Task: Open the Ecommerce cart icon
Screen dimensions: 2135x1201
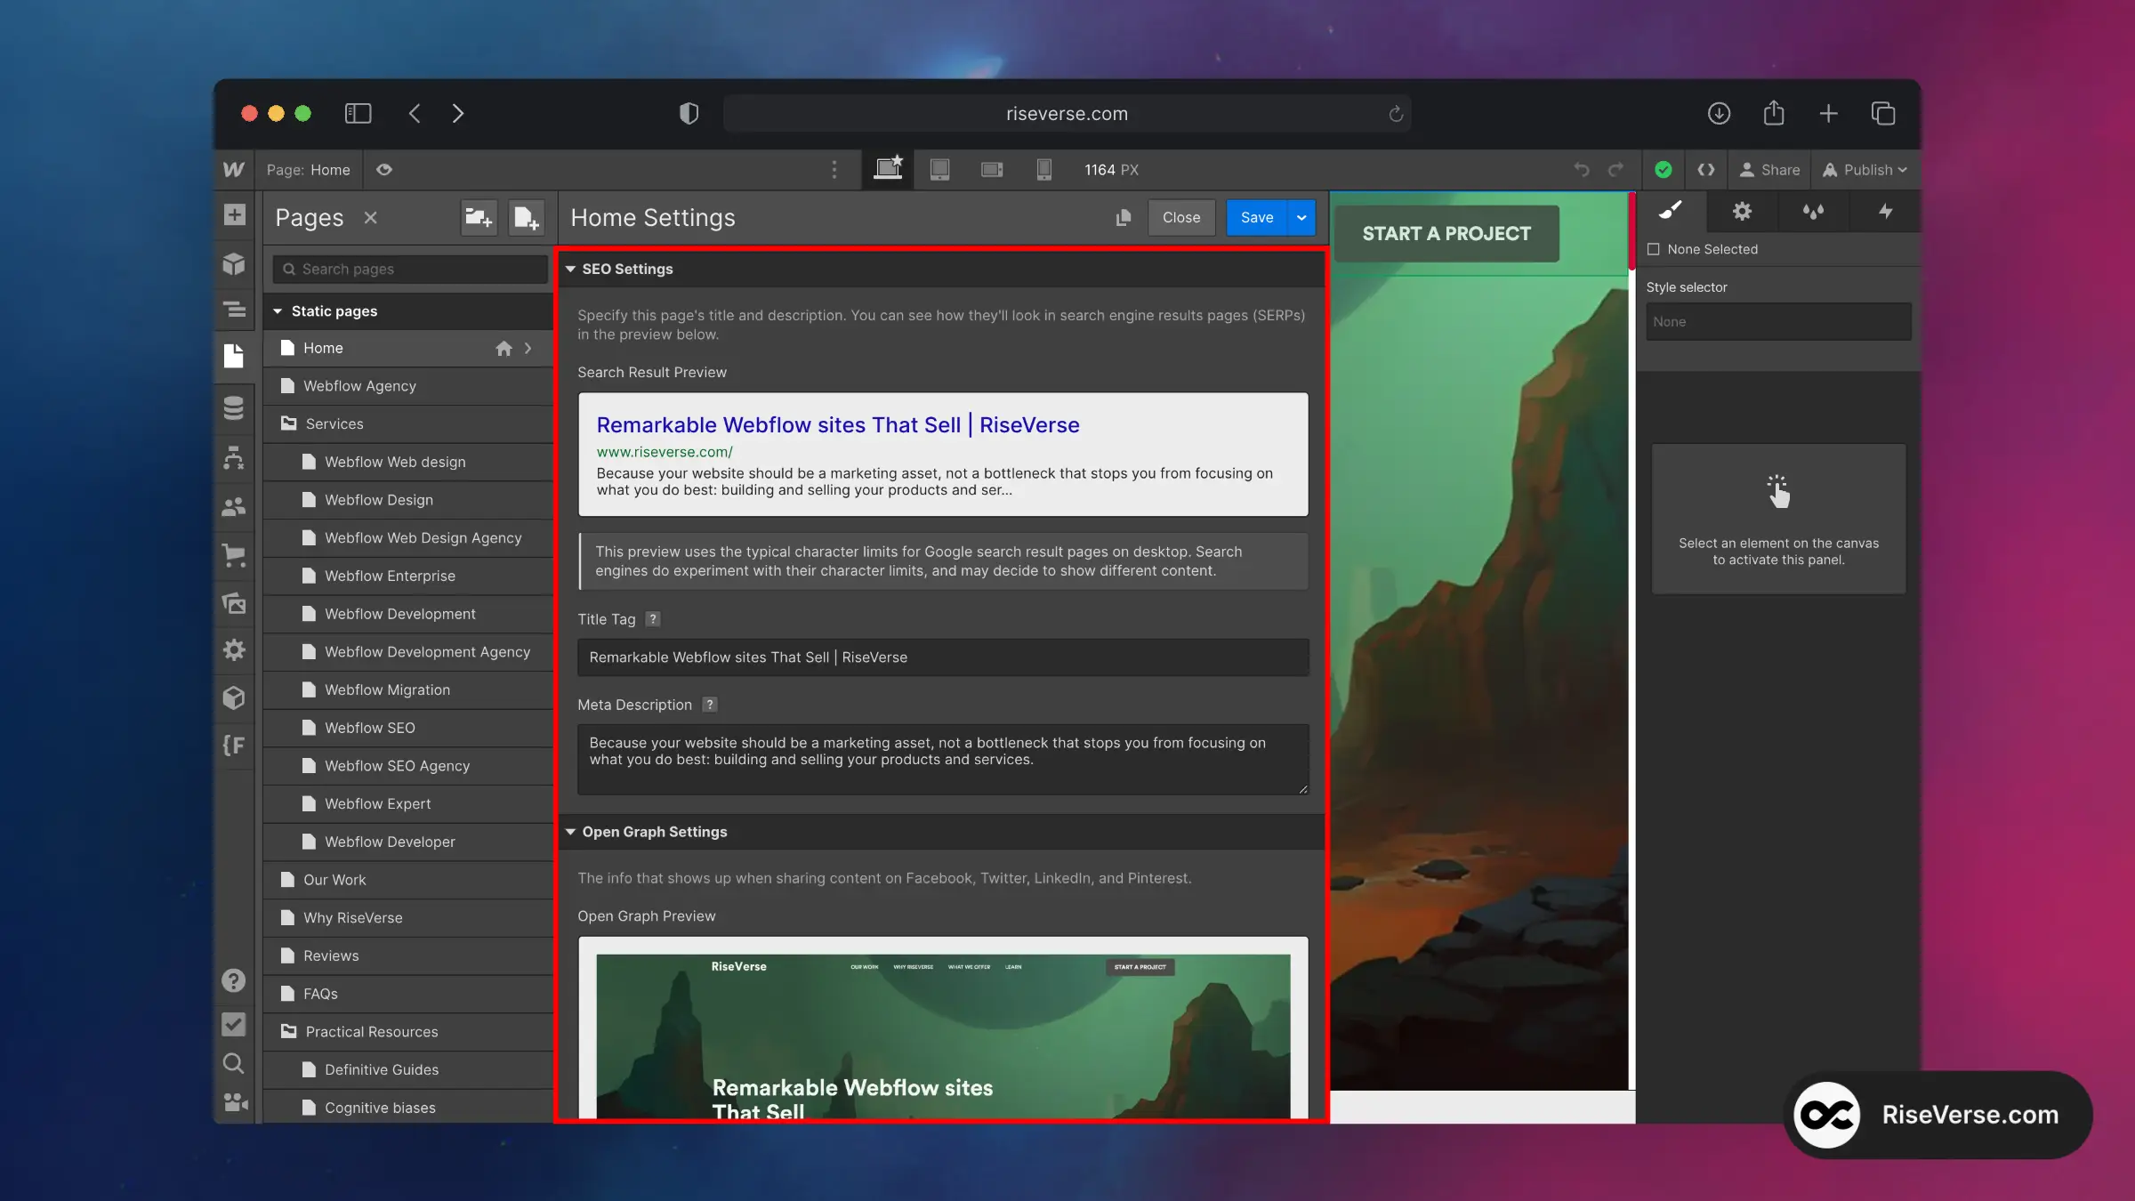Action: click(234, 555)
